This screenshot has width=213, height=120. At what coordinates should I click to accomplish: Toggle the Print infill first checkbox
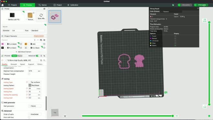29,117
